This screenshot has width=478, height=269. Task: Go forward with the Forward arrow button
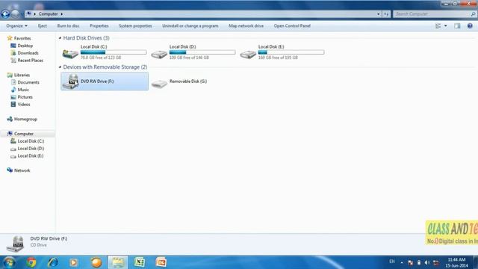pos(15,13)
